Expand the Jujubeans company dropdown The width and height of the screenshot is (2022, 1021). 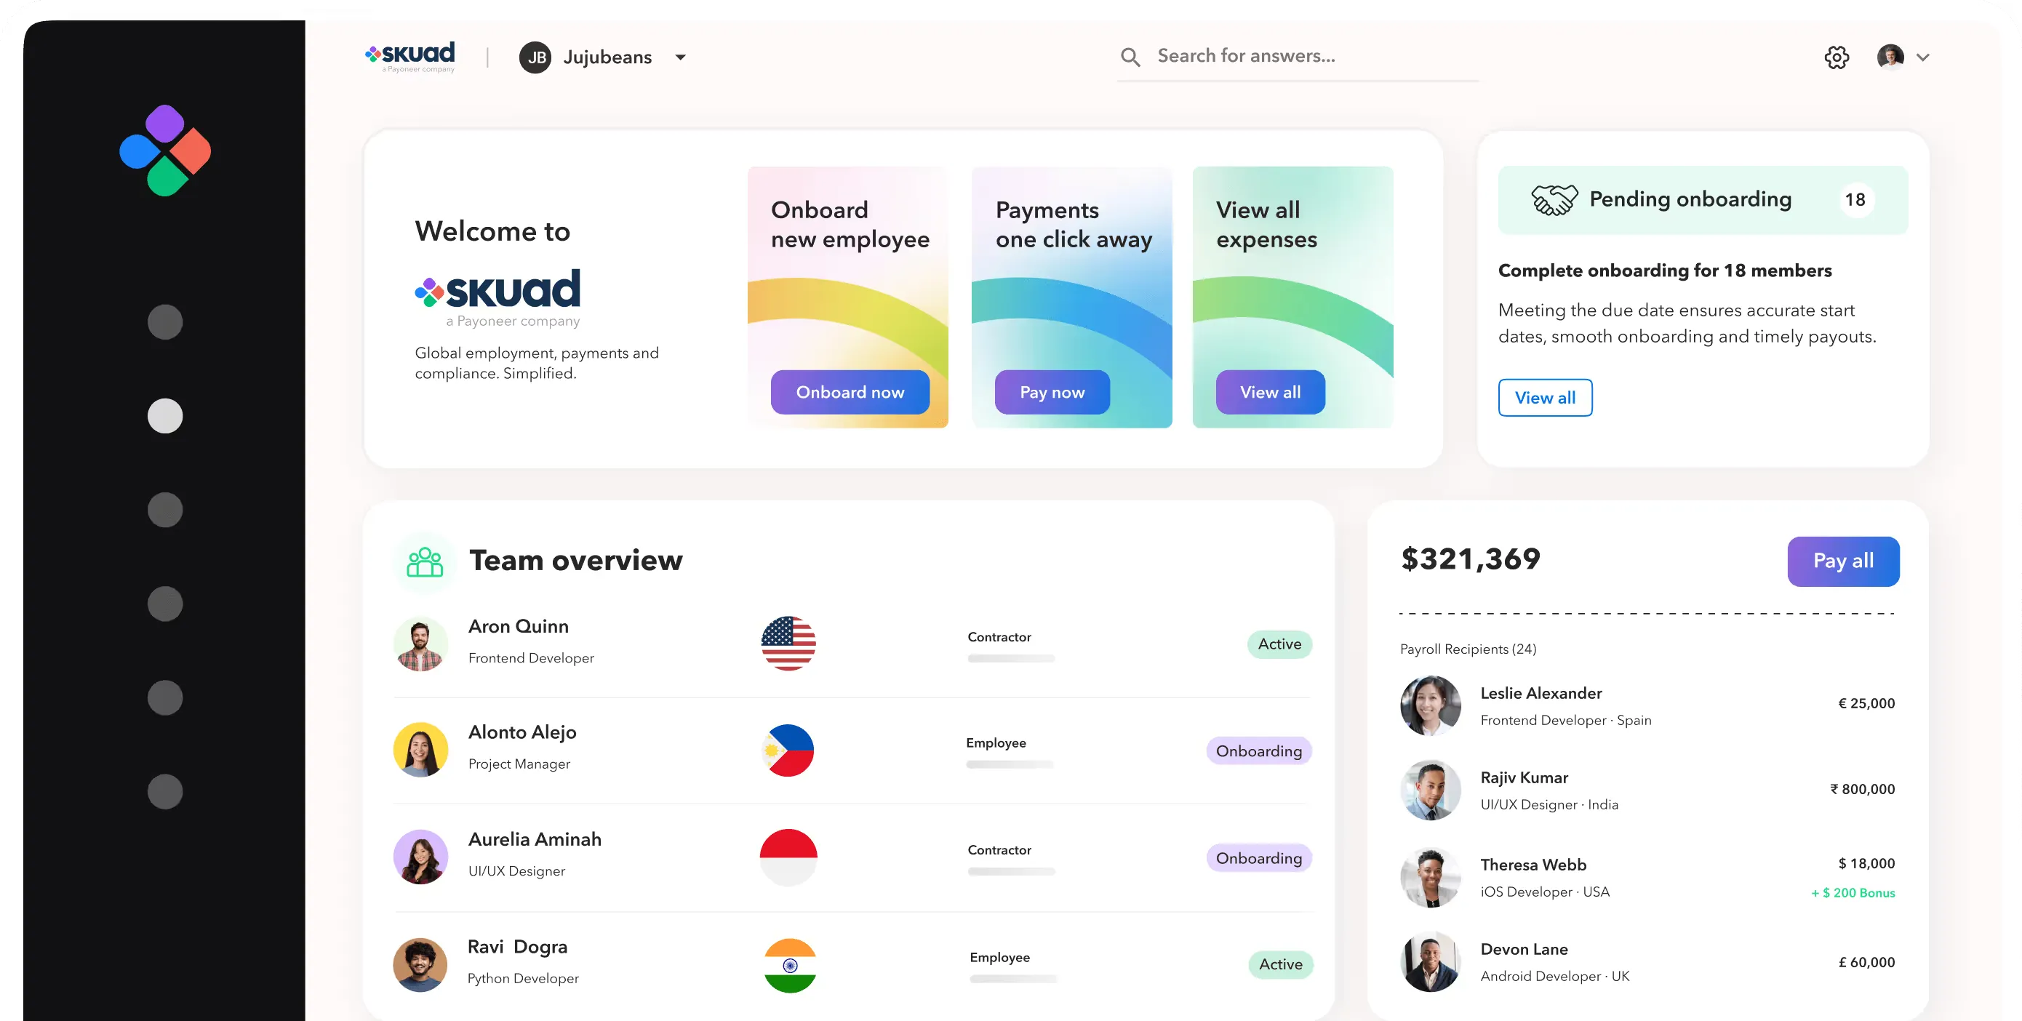click(681, 57)
